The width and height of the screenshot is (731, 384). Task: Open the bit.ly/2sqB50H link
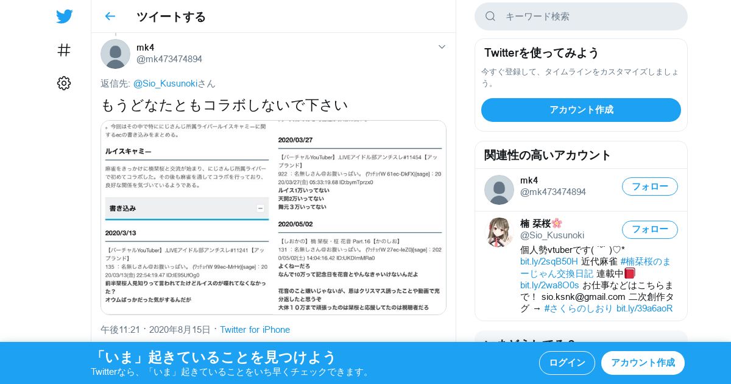549,261
